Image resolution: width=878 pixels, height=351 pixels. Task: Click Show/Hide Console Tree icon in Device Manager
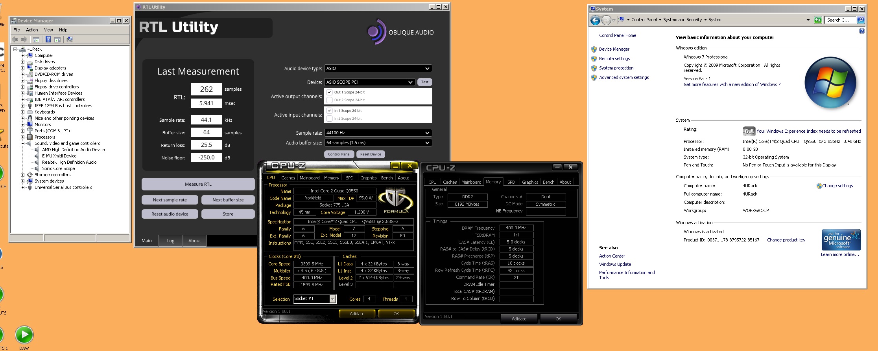tap(36, 39)
